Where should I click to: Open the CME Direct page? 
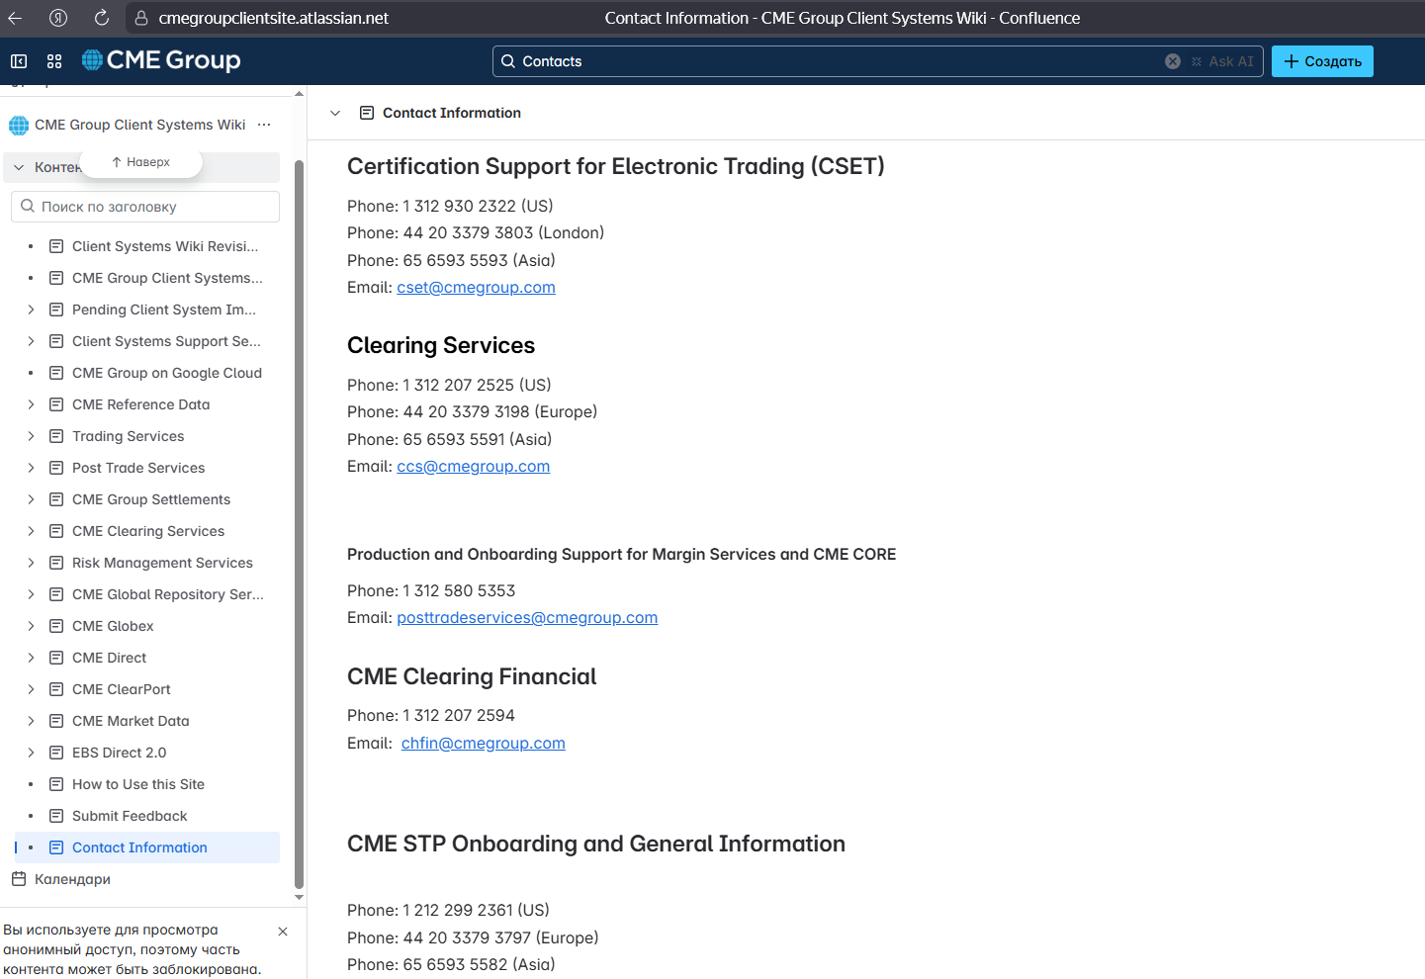109,658
